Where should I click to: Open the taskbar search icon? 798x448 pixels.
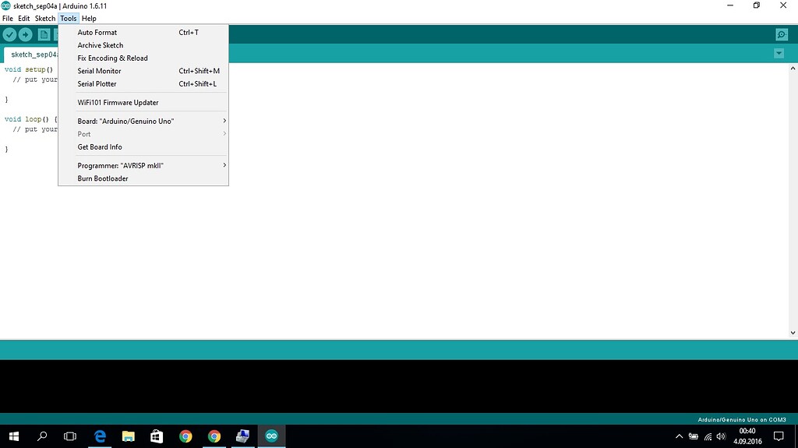point(42,436)
